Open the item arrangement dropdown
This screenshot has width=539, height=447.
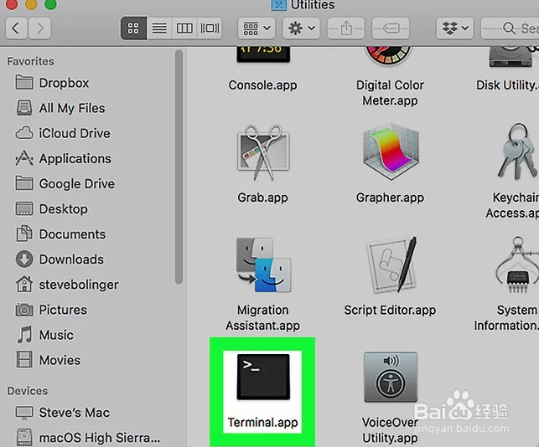tap(257, 28)
